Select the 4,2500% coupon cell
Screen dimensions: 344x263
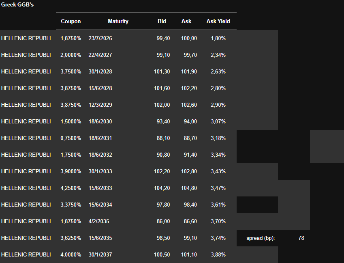click(71, 188)
